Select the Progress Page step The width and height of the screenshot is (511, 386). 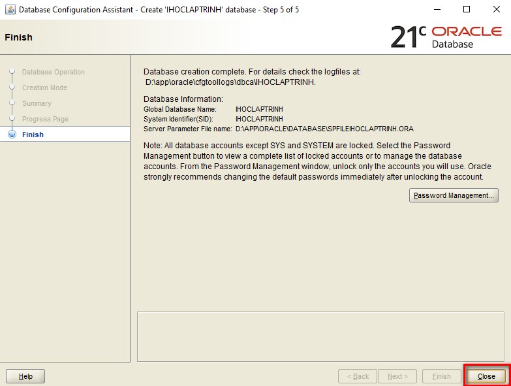(45, 119)
